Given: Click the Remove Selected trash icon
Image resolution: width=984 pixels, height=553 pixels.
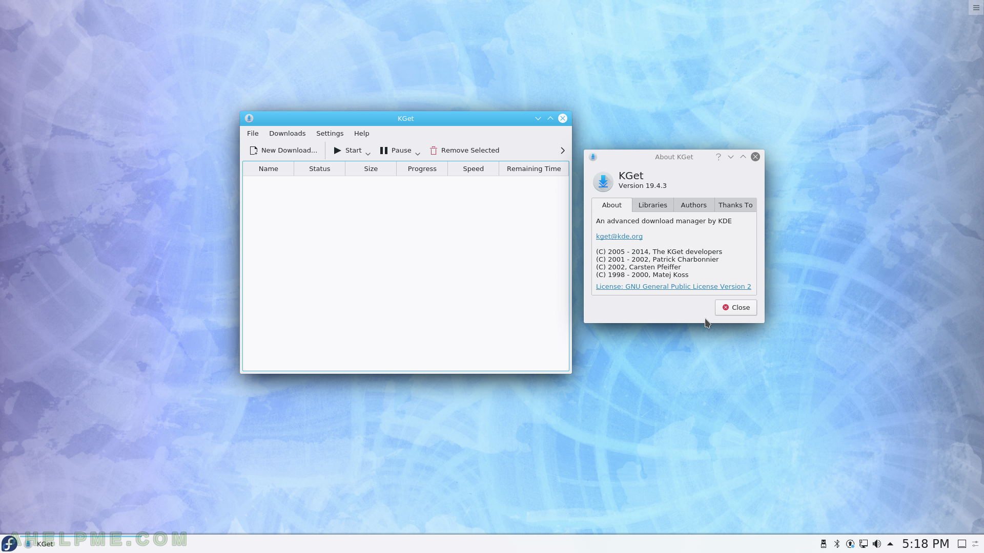Looking at the screenshot, I should tap(434, 151).
